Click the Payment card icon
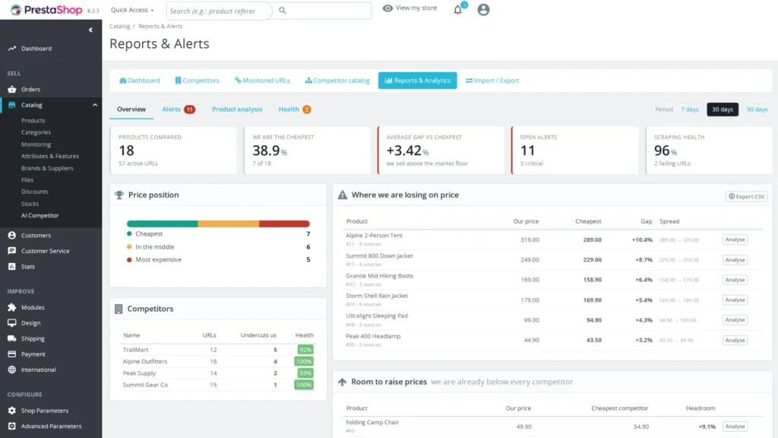The image size is (778, 438). click(12, 354)
